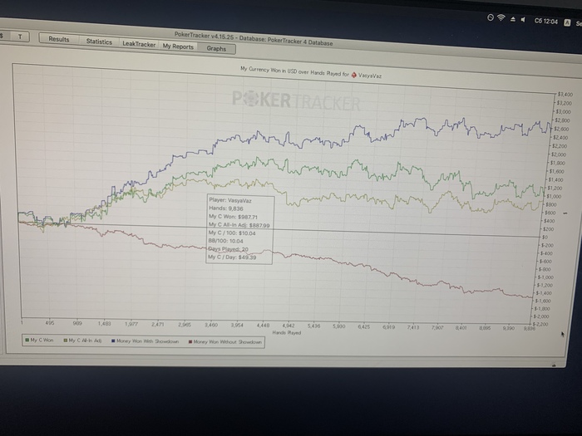Click the 'My C Won' legend label

tap(42, 340)
